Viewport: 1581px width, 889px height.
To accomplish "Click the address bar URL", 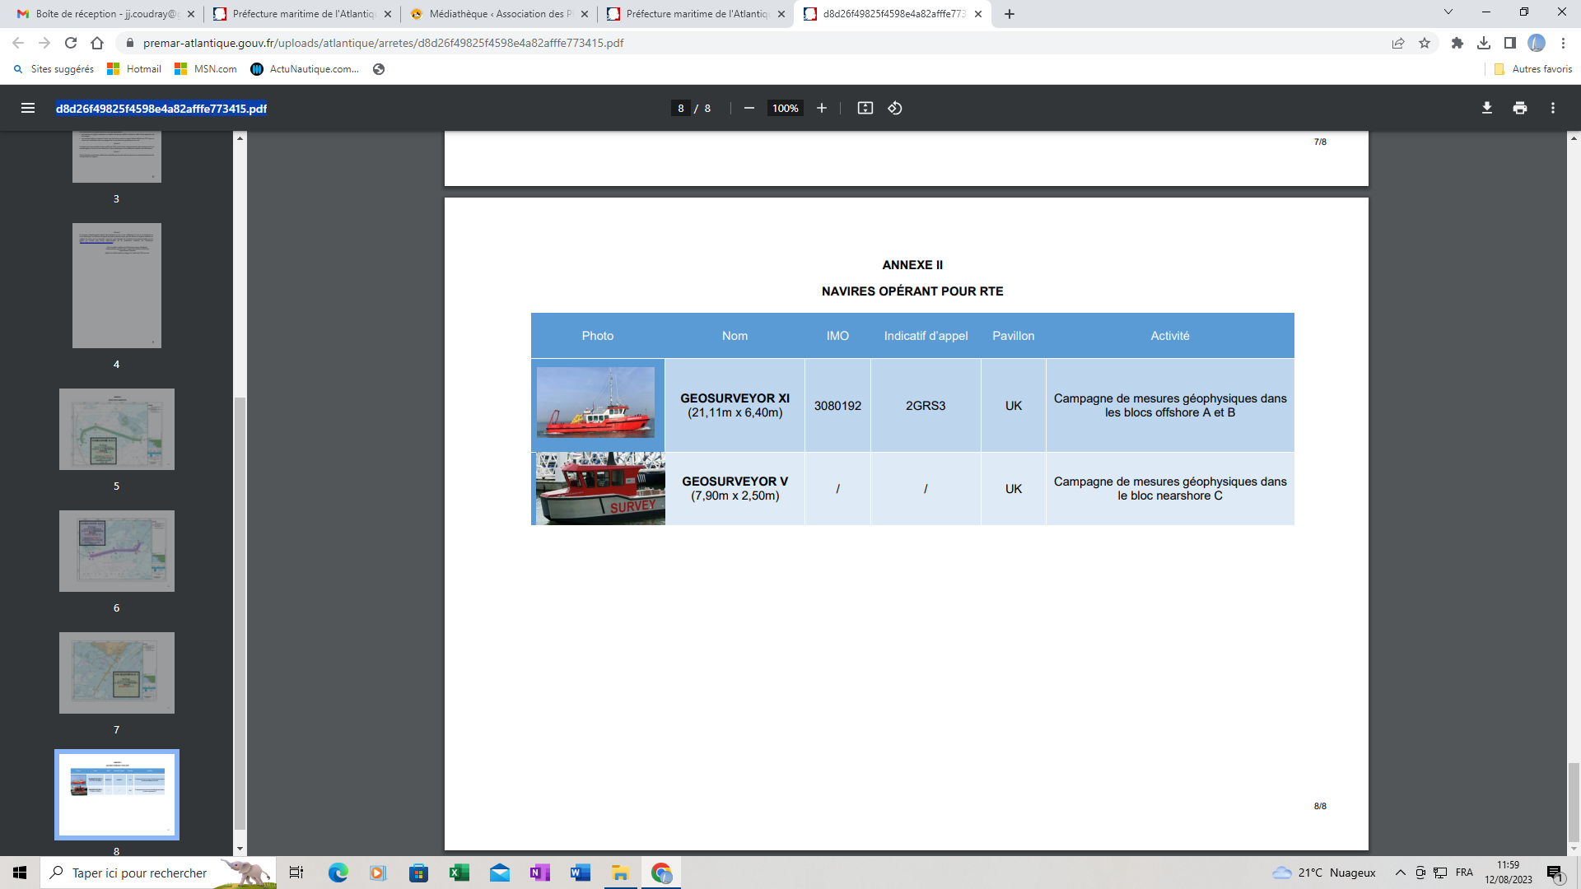I will pos(383,43).
